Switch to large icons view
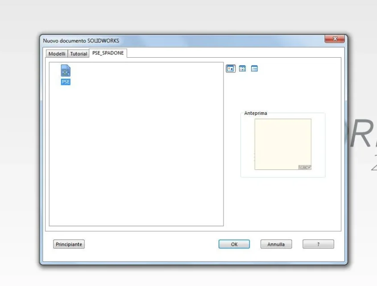 231,69
